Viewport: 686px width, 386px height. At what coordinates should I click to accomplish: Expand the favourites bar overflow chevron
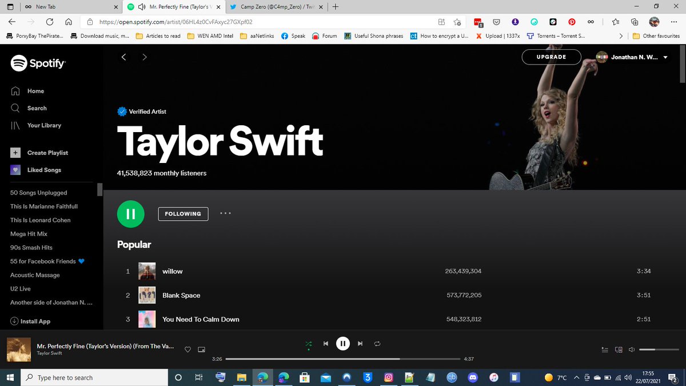pyautogui.click(x=621, y=36)
